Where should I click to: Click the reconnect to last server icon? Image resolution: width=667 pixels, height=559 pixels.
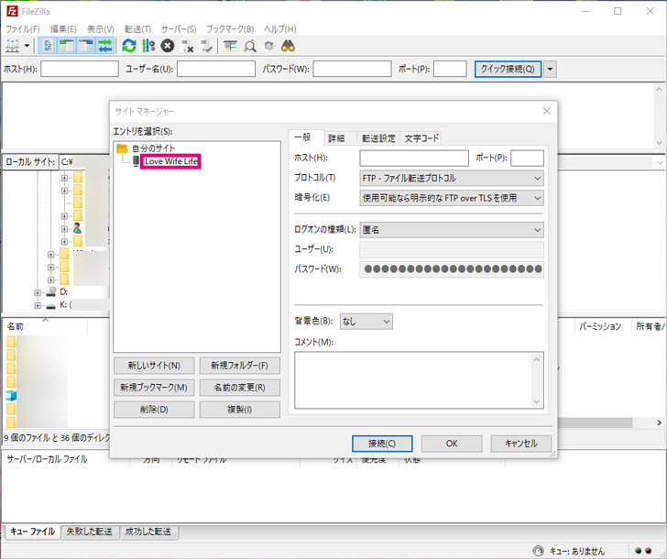tap(206, 45)
